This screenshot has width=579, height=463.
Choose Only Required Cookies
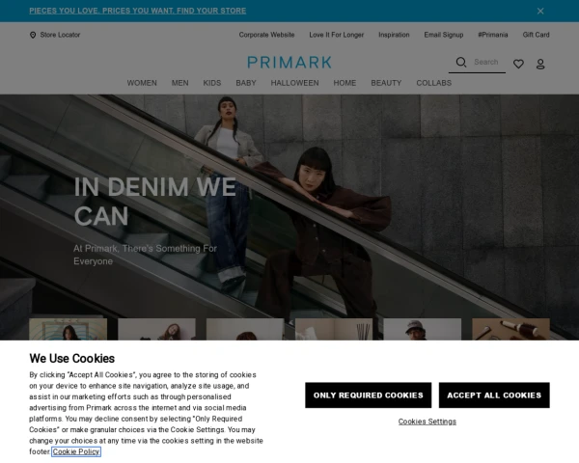pyautogui.click(x=369, y=395)
